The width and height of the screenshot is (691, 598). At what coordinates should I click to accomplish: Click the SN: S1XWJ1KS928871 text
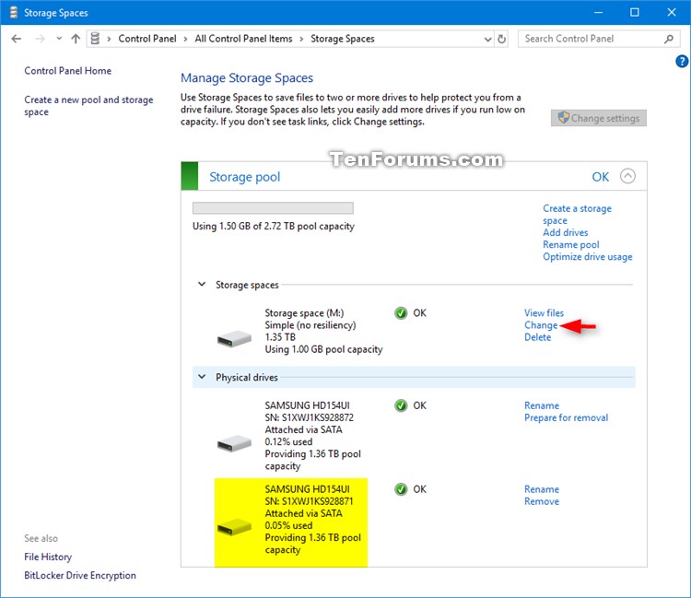309,501
